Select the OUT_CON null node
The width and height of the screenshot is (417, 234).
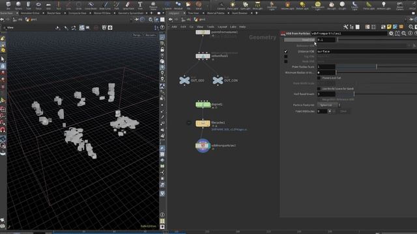218,80
